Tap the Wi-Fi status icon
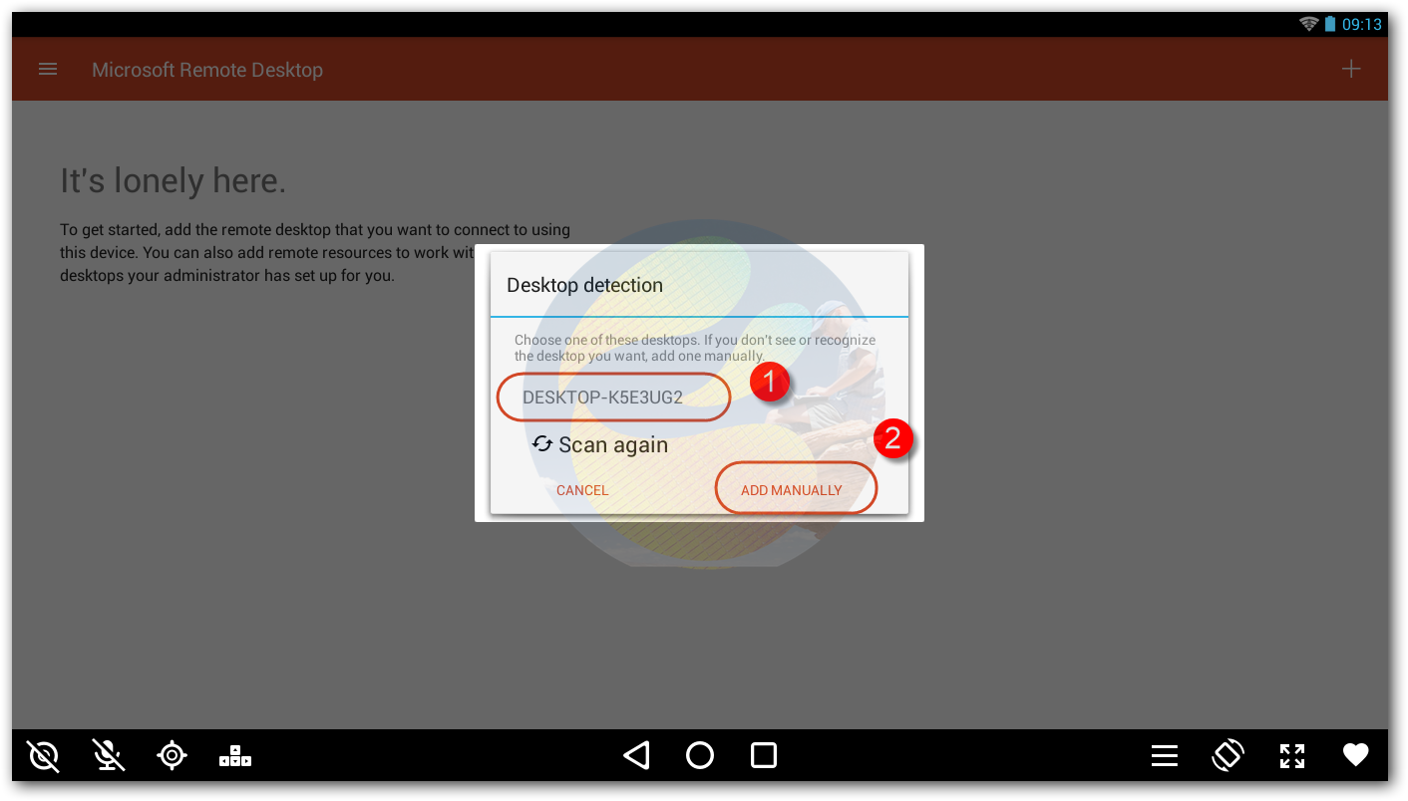The height and width of the screenshot is (801, 1408). [1309, 25]
